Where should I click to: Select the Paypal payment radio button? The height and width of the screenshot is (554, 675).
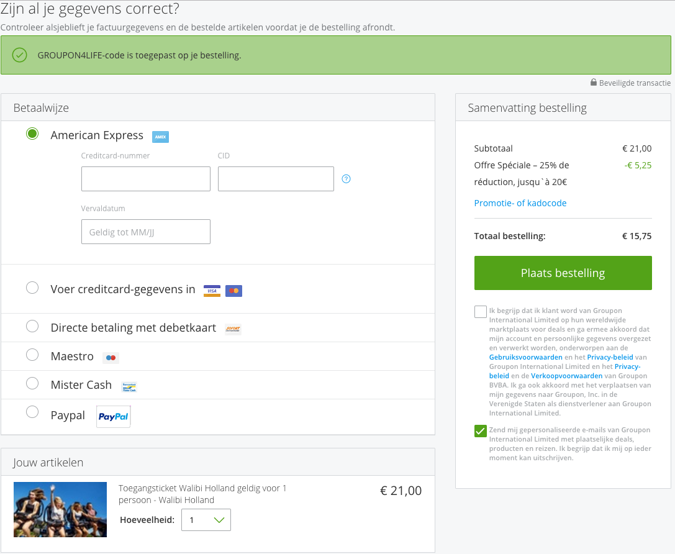[x=32, y=412]
